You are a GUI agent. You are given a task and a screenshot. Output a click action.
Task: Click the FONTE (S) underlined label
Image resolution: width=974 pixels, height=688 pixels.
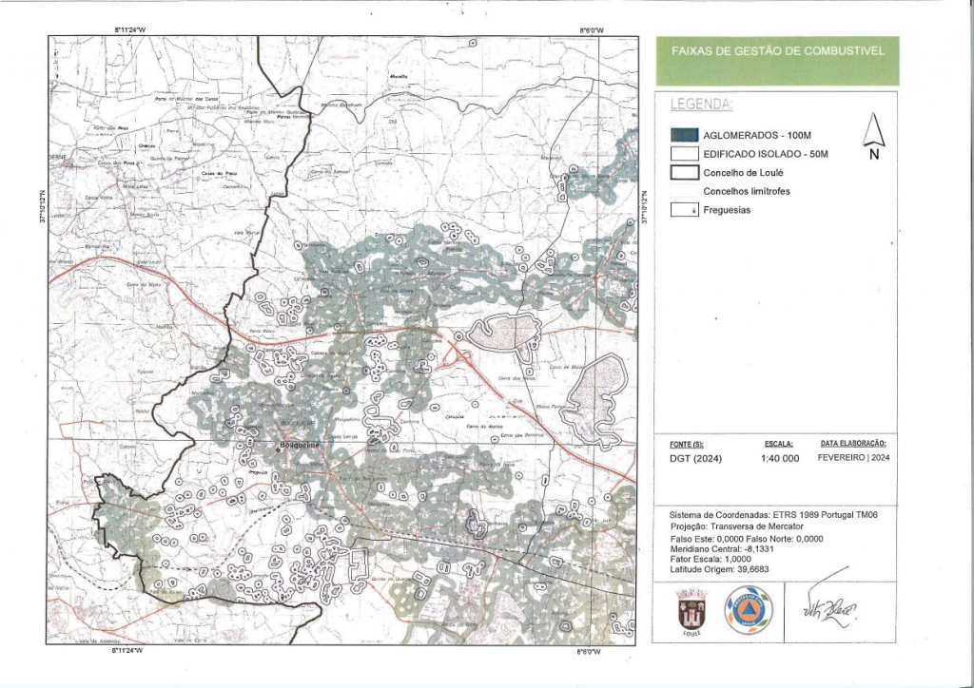(687, 444)
